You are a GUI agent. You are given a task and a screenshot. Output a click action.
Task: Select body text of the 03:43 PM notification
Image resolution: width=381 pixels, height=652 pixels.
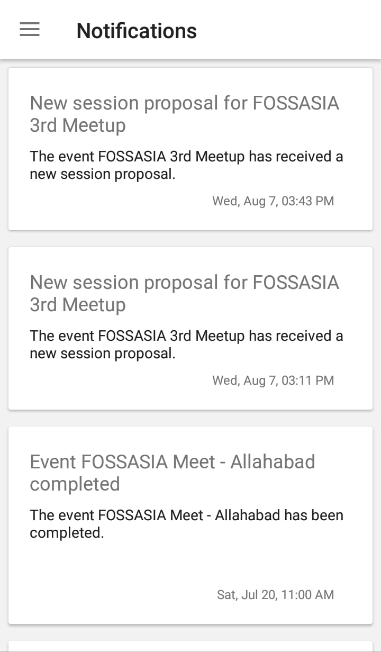point(186,165)
